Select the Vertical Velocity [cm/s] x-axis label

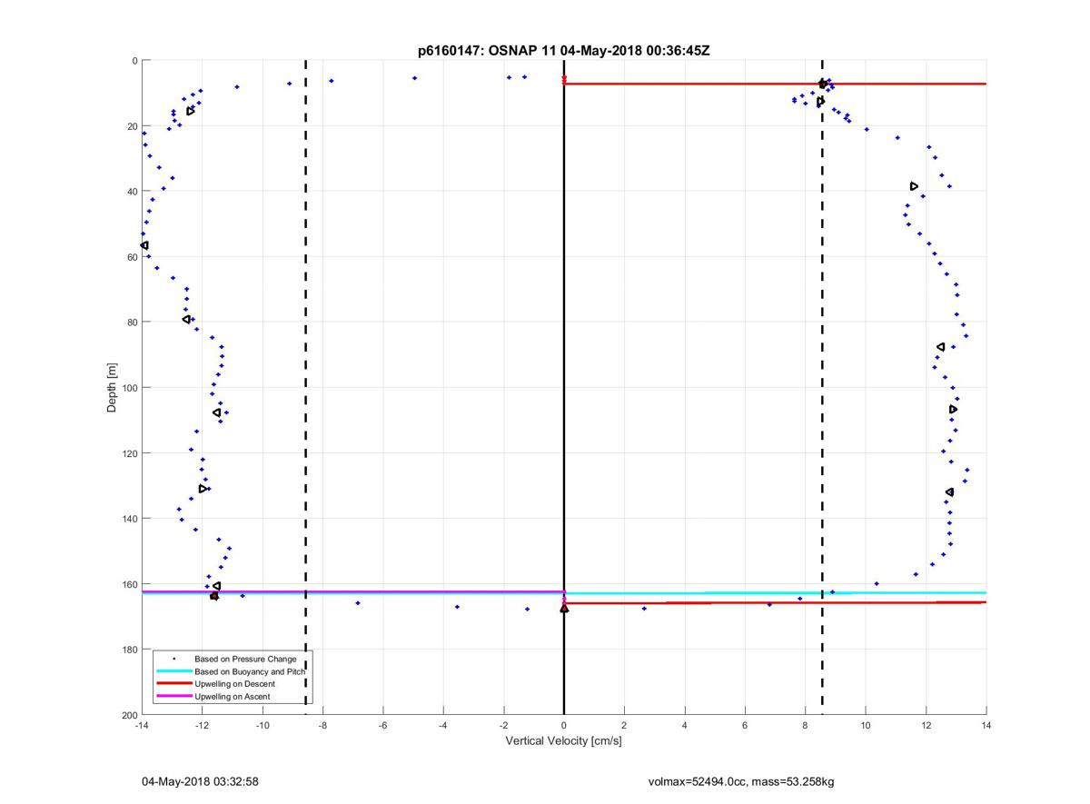pyautogui.click(x=563, y=741)
